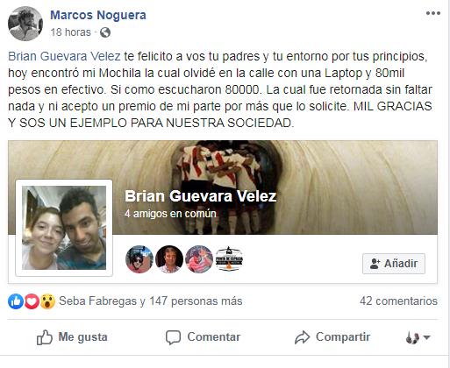The height and width of the screenshot is (368, 450).
Task: Click Brian Guevara Velez's profile photo
Action: (64, 228)
